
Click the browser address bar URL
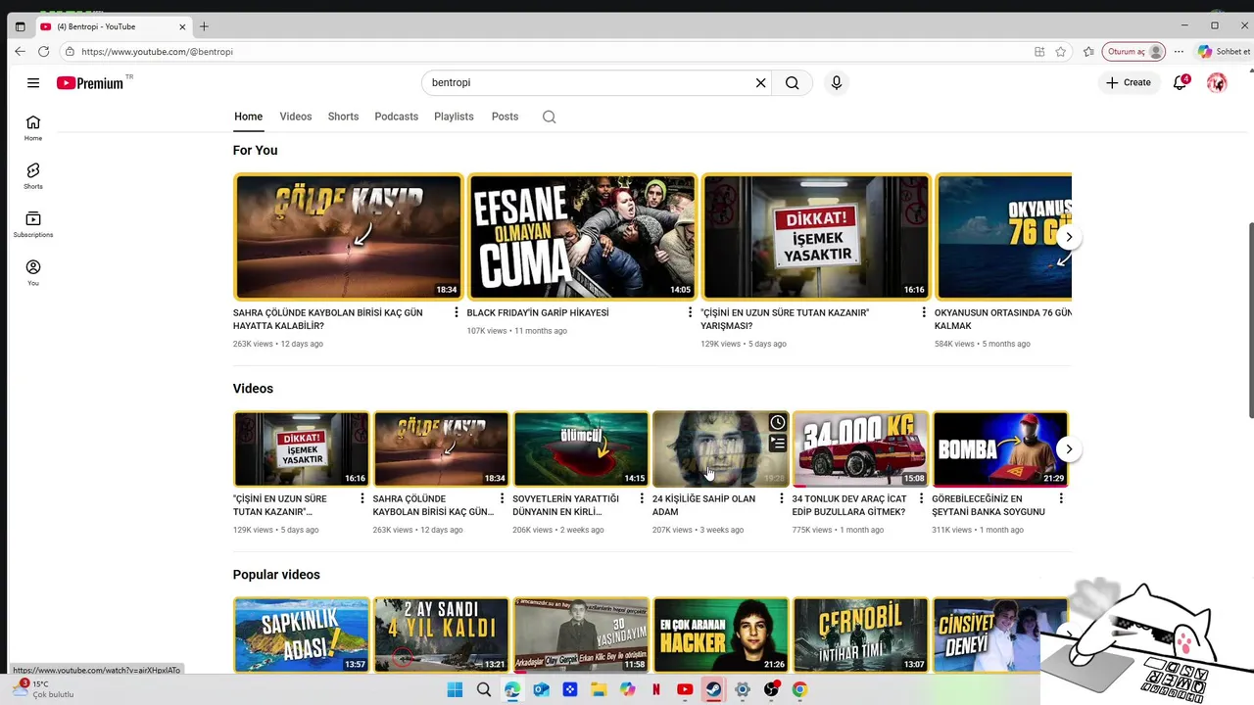point(157,52)
